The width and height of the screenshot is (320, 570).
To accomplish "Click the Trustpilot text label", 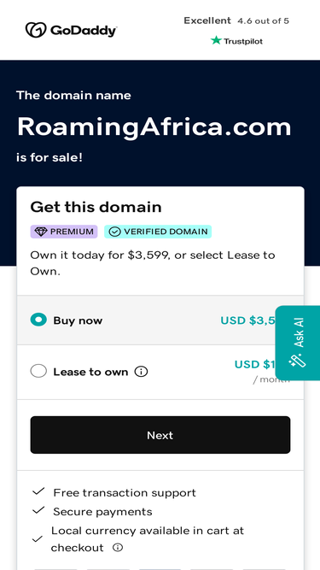I will point(242,41).
